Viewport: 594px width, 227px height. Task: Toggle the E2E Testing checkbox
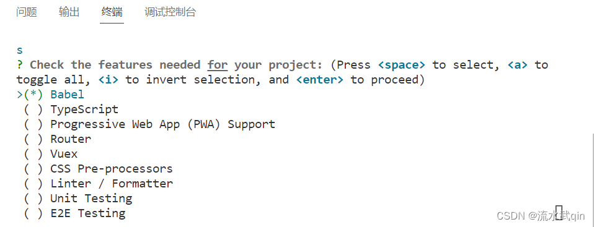click(x=33, y=213)
